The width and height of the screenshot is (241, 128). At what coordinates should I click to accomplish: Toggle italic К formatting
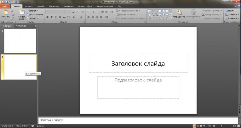pyautogui.click(x=51, y=18)
